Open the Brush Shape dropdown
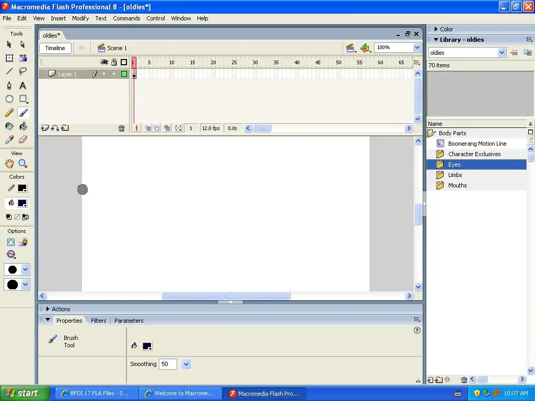The image size is (535, 401). tap(25, 285)
